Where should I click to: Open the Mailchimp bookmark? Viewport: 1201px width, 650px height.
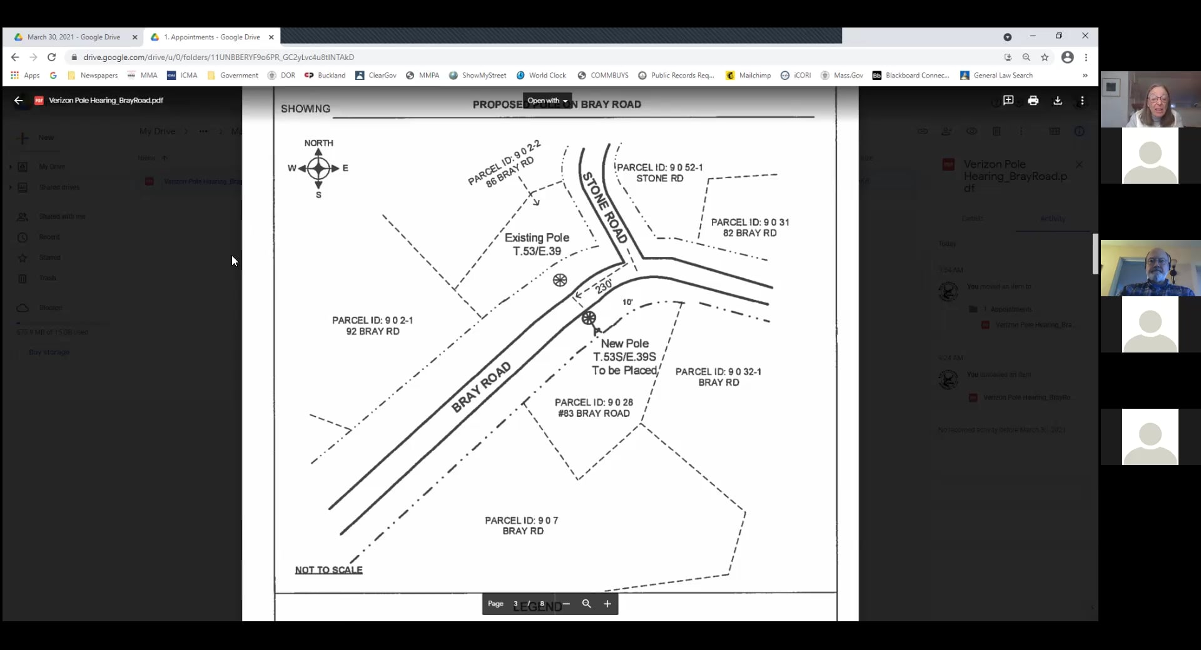click(x=748, y=75)
